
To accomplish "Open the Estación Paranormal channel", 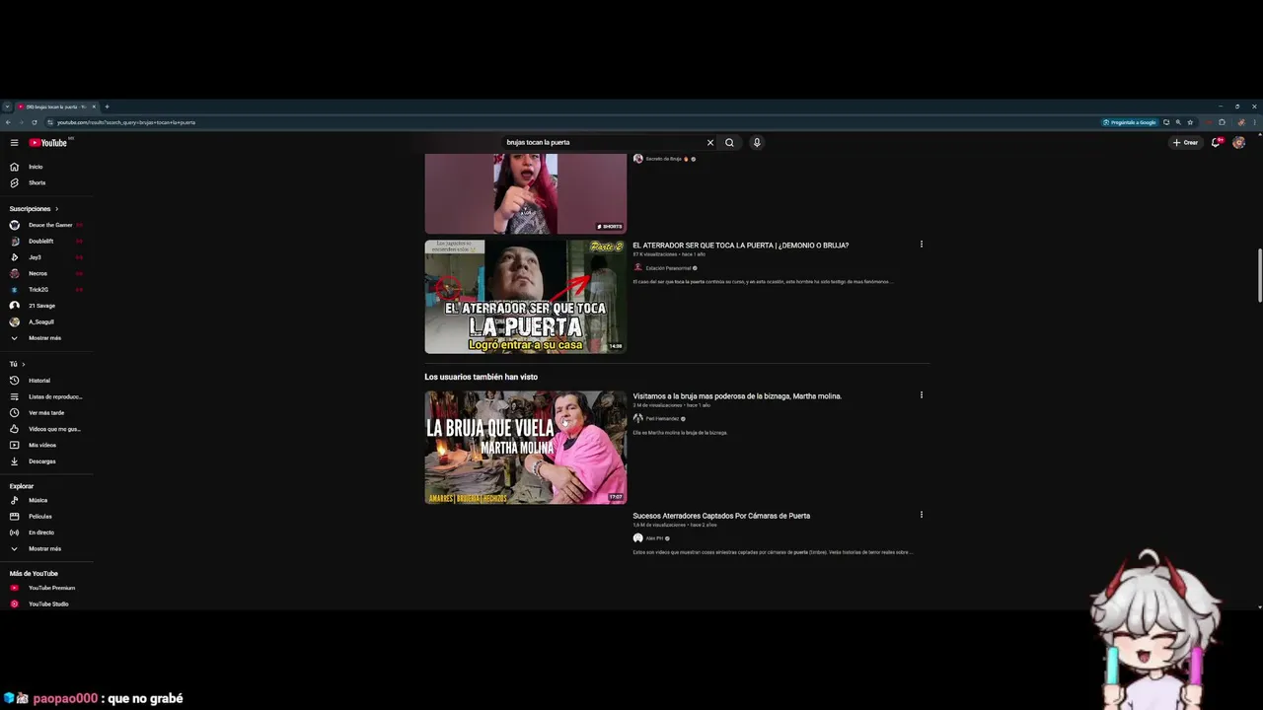I will [x=668, y=268].
